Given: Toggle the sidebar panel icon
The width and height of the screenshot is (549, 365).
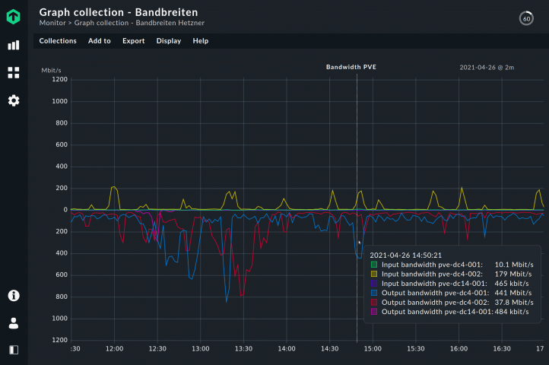Looking at the screenshot, I should click(13, 350).
